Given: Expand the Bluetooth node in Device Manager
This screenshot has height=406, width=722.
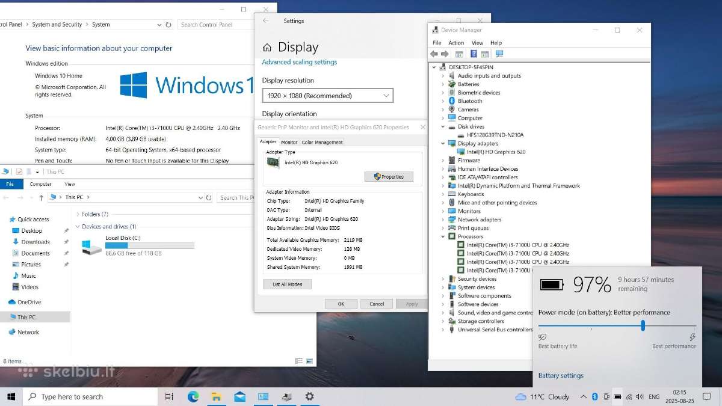Looking at the screenshot, I should 443,101.
